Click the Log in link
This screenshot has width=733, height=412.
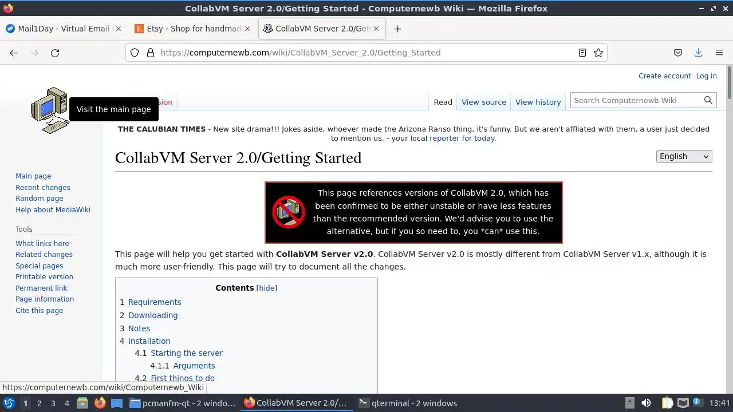707,76
